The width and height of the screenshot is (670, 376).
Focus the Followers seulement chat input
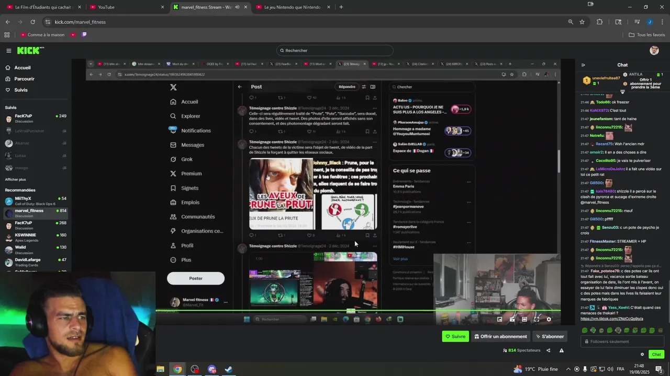(x=623, y=342)
